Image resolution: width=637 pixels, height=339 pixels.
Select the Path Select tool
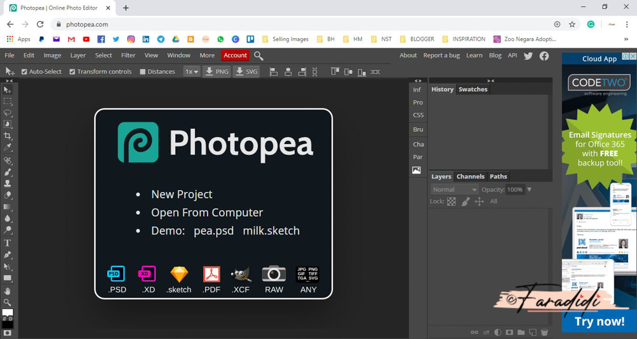(x=7, y=266)
